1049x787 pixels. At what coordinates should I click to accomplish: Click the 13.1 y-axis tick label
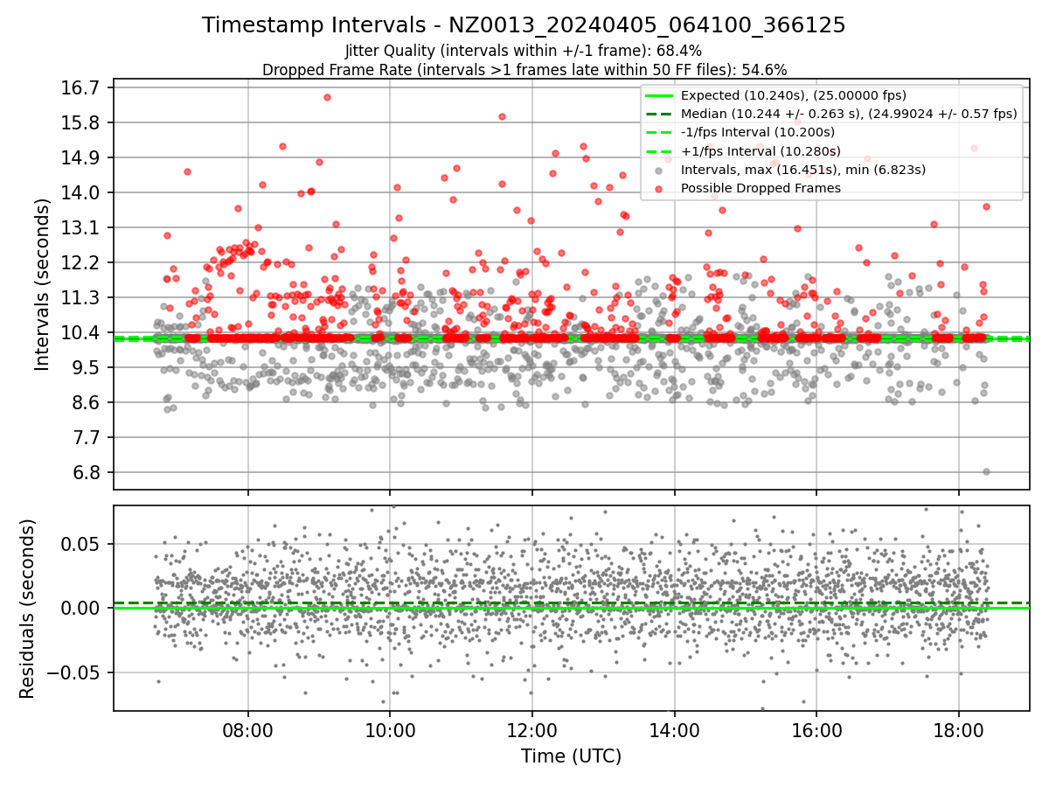point(82,227)
